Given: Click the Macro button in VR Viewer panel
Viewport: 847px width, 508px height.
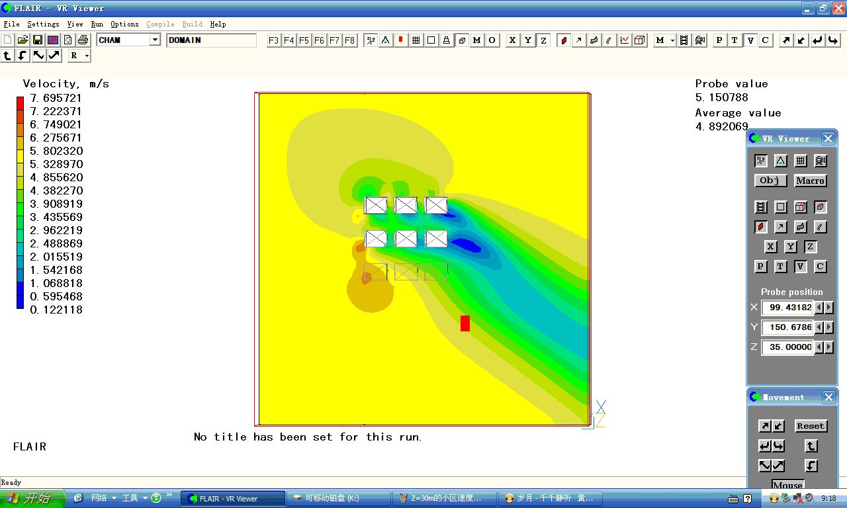Looking at the screenshot, I should [x=810, y=181].
